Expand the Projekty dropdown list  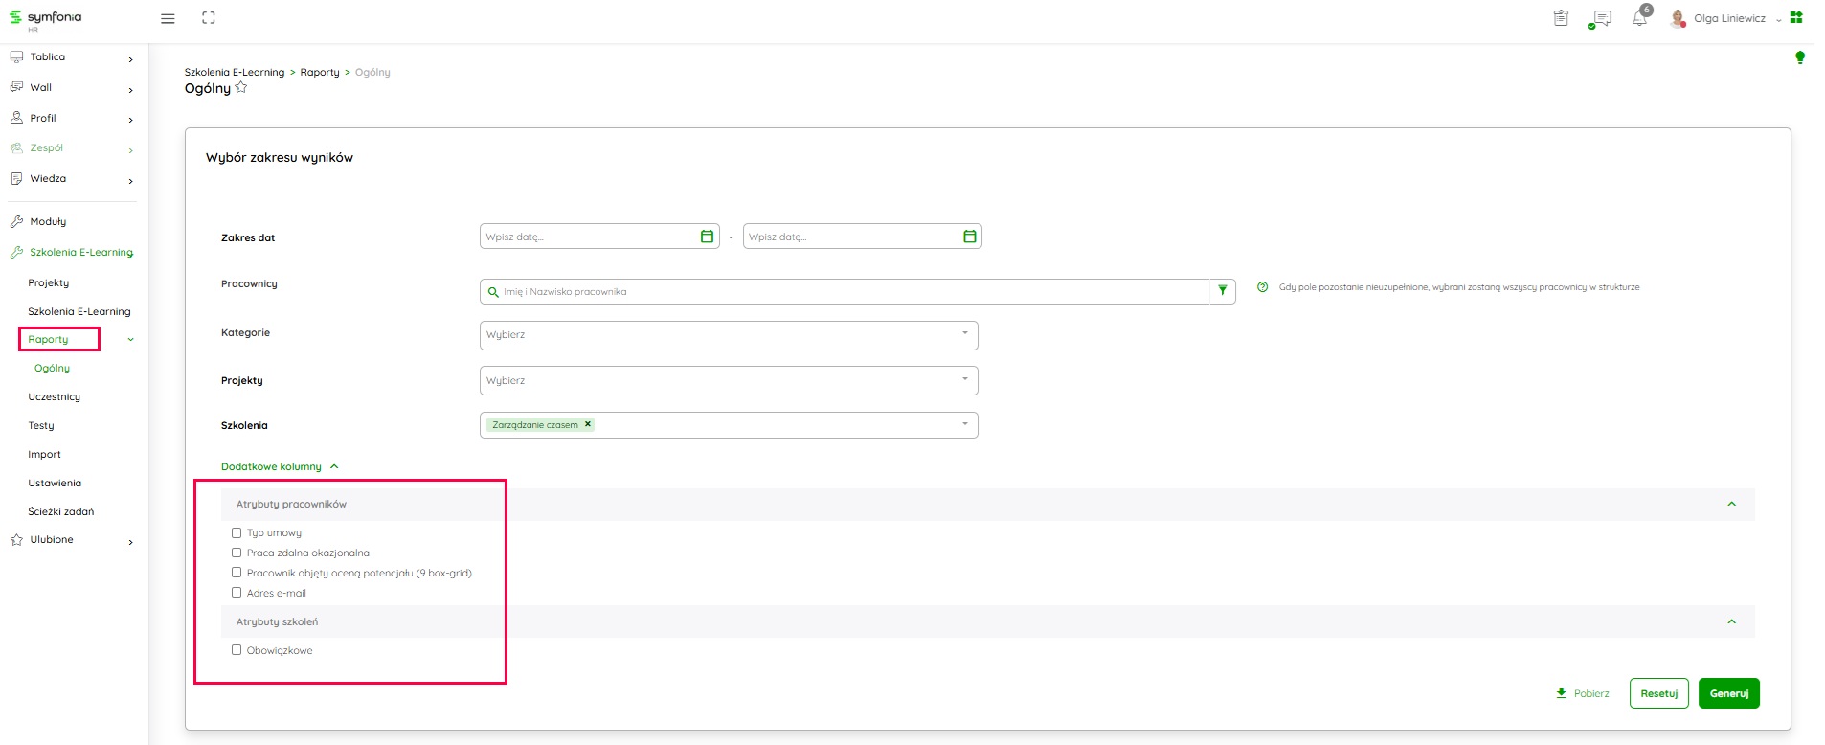coord(728,380)
